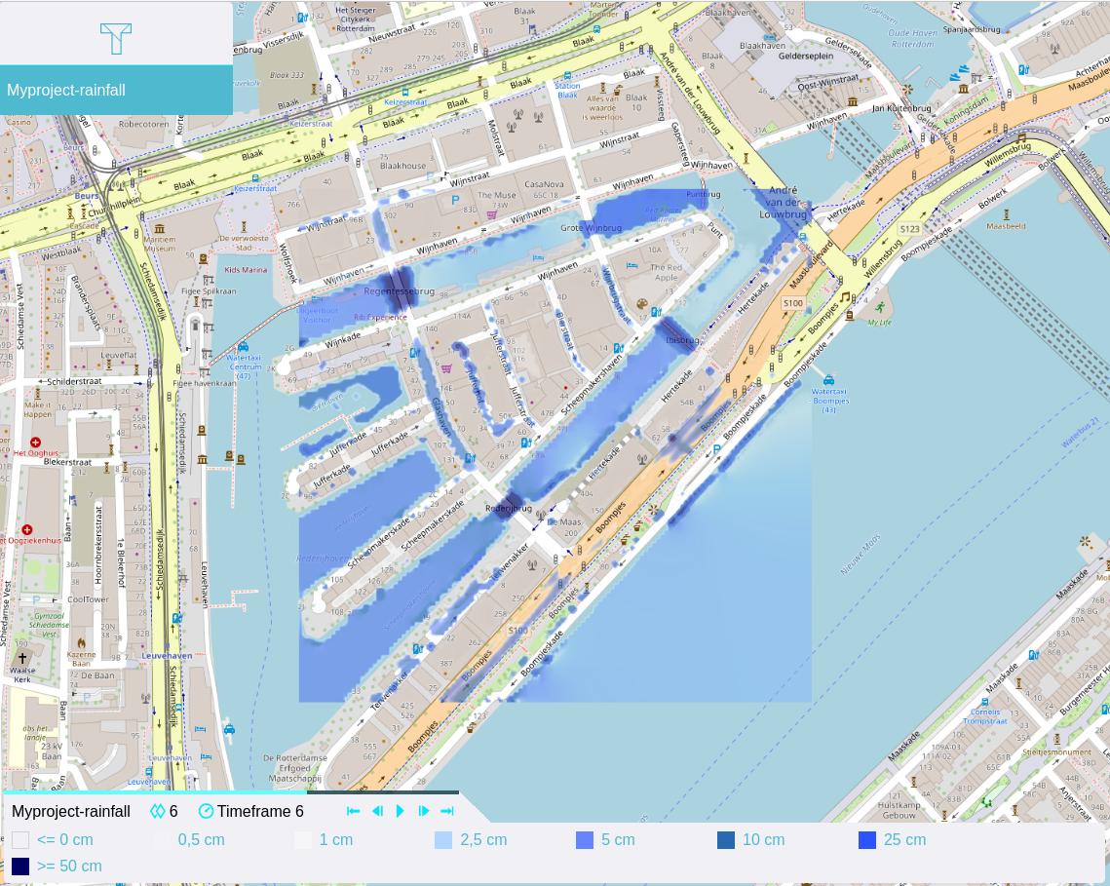
Task: Click the overlay layers icon beside 6
Action: click(x=157, y=811)
